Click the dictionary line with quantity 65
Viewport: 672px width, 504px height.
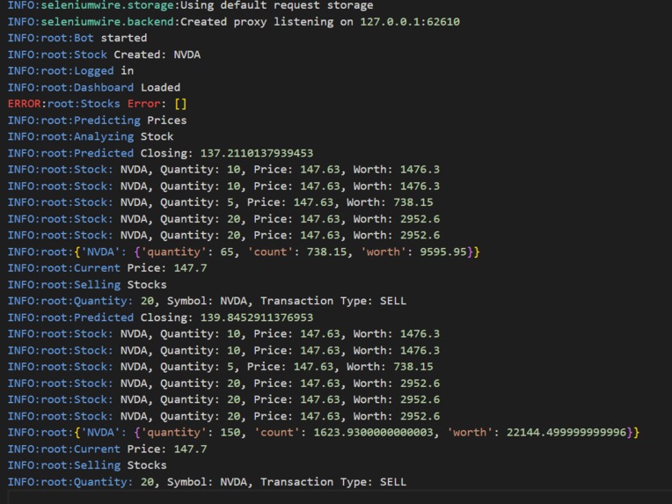click(244, 252)
